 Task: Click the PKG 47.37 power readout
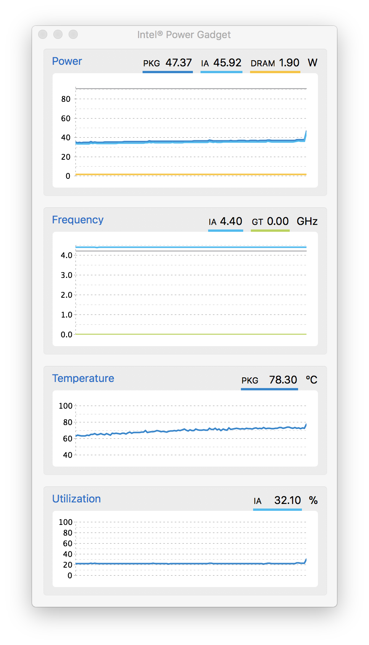(167, 63)
